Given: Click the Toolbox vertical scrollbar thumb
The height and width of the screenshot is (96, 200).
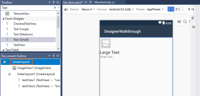Looking at the screenshot, I should (58, 22).
